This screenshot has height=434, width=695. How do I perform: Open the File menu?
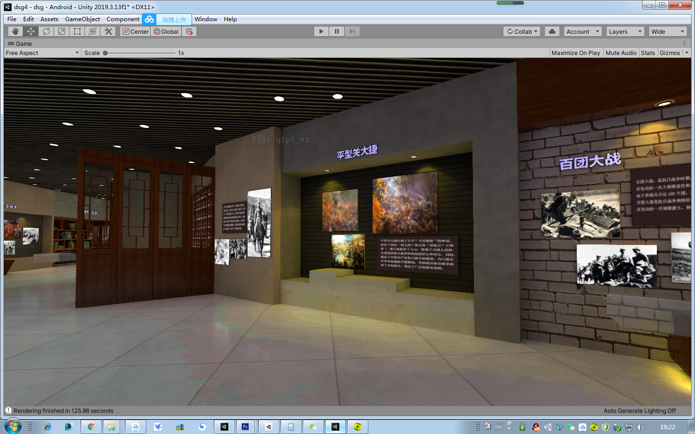[x=12, y=19]
